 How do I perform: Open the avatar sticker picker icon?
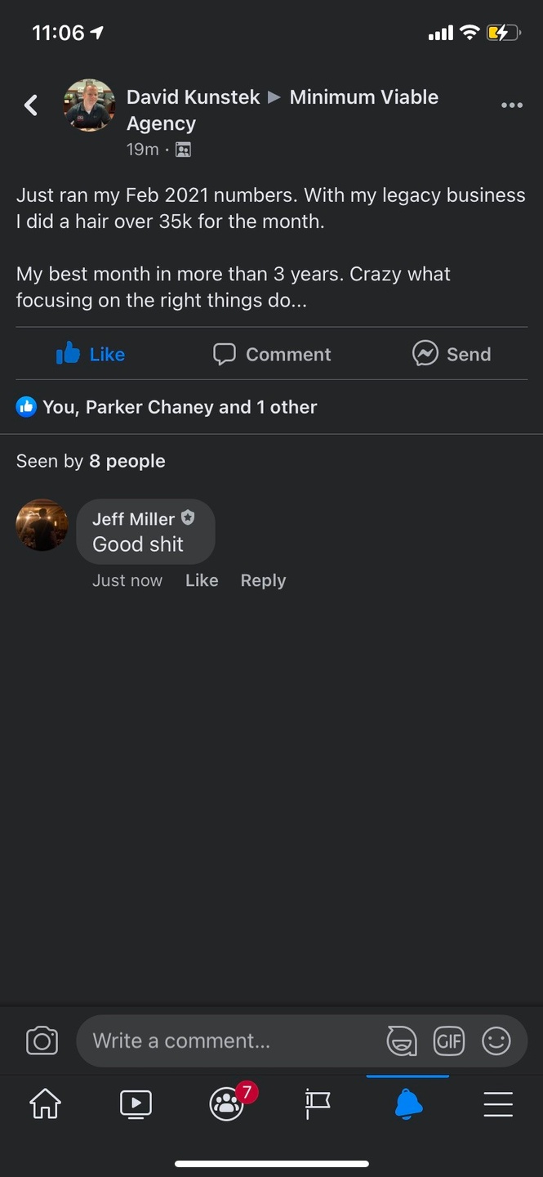pyautogui.click(x=401, y=1041)
